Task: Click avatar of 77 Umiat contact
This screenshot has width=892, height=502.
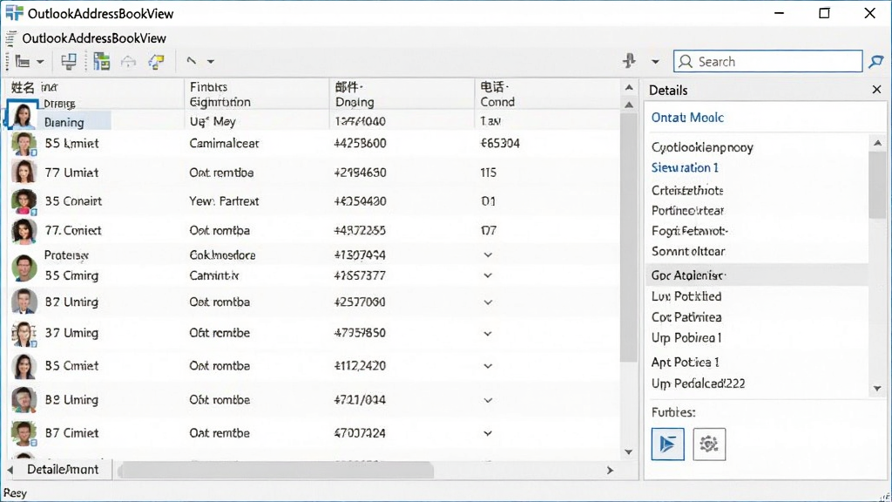Action: point(24,173)
